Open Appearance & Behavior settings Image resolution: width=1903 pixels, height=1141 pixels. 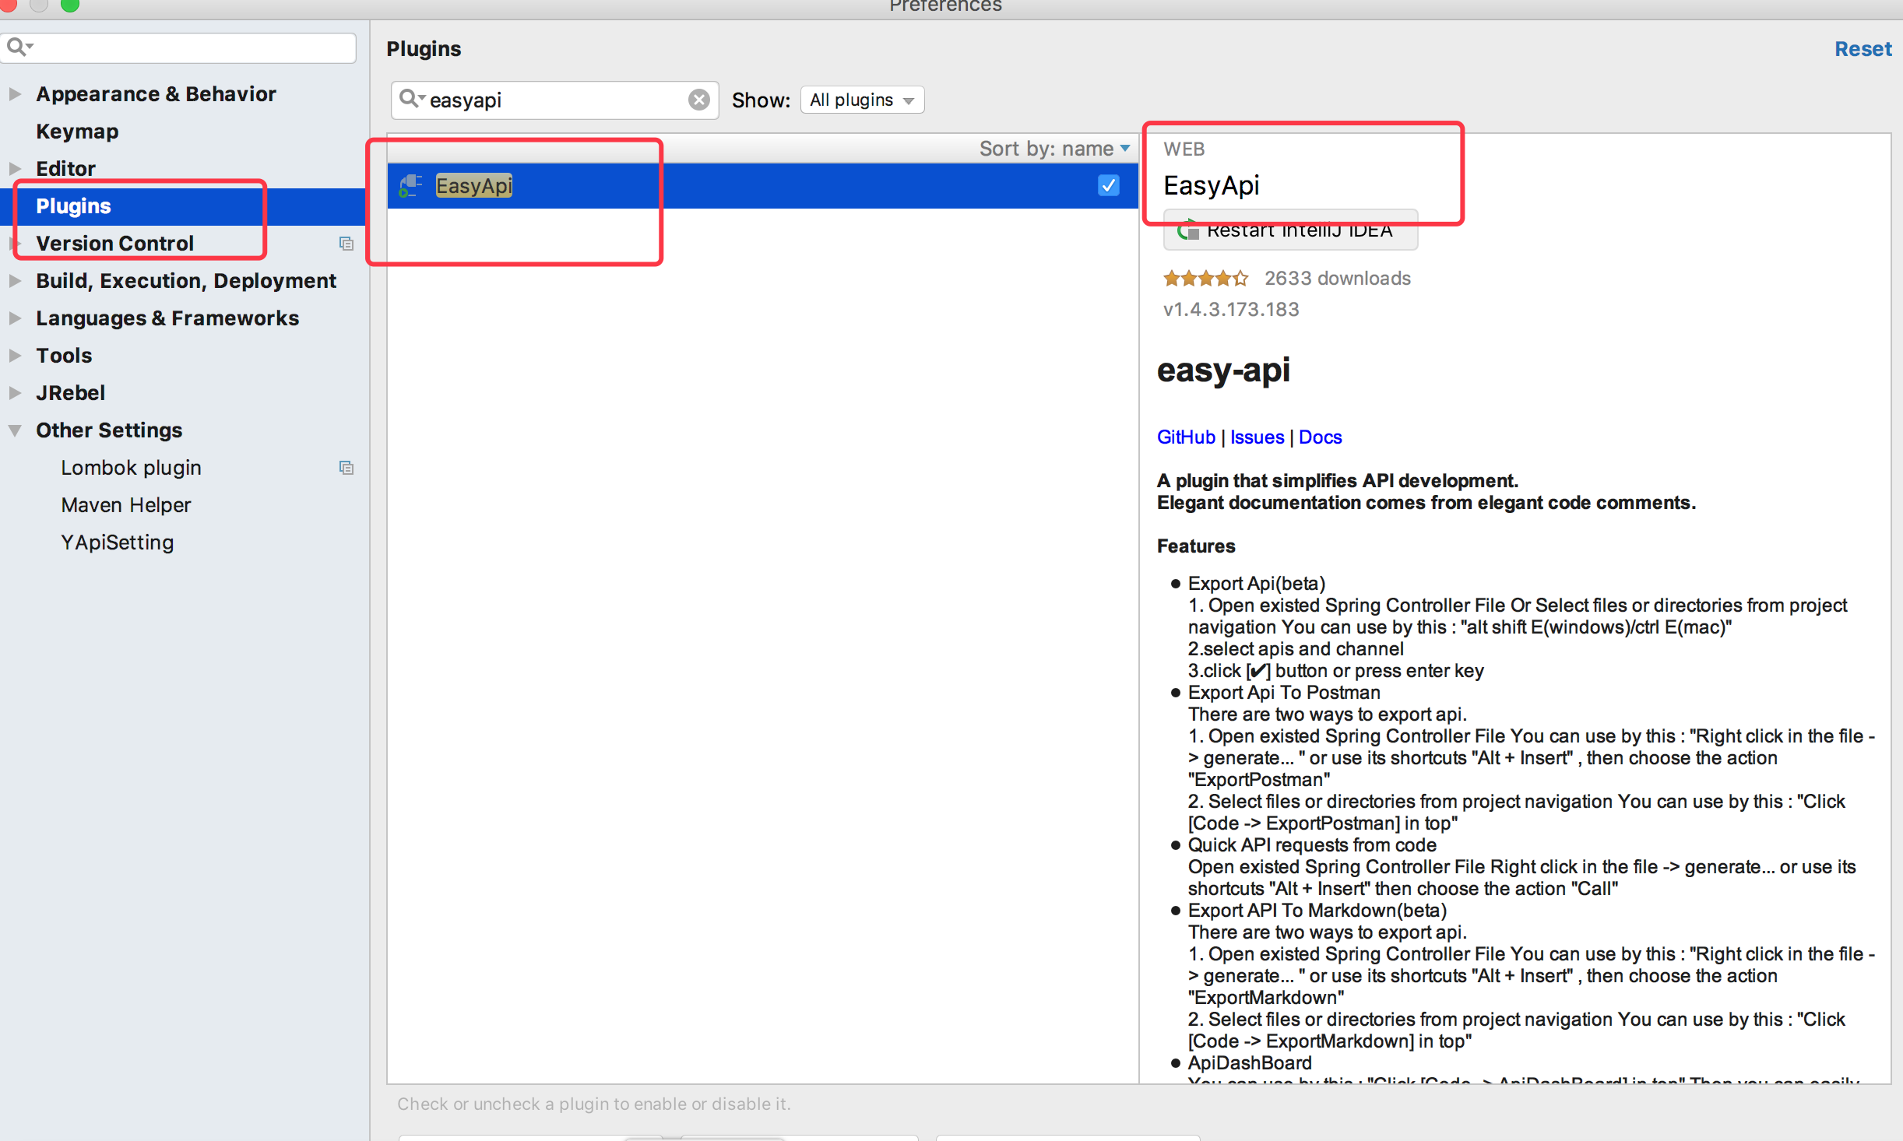click(x=156, y=94)
